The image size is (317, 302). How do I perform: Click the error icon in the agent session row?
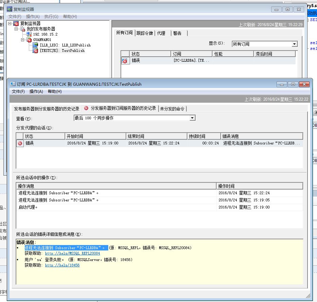pyautogui.click(x=20, y=143)
